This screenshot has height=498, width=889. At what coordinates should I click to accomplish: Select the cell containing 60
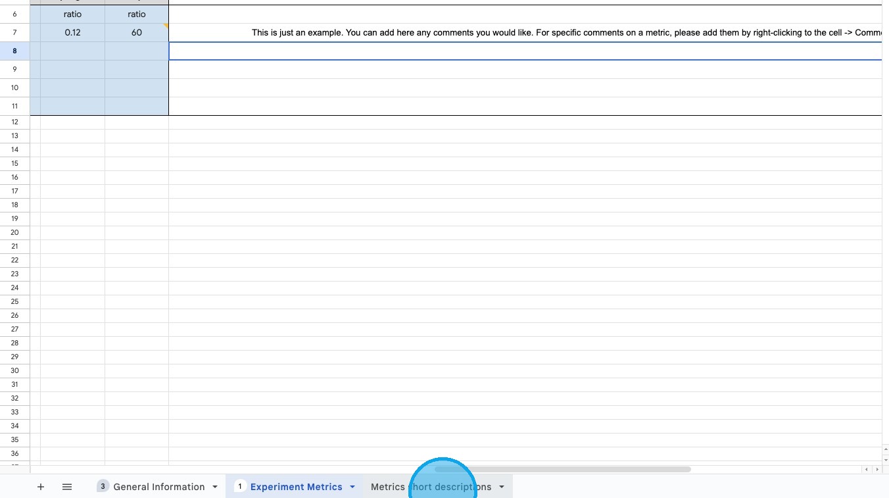pyautogui.click(x=137, y=32)
